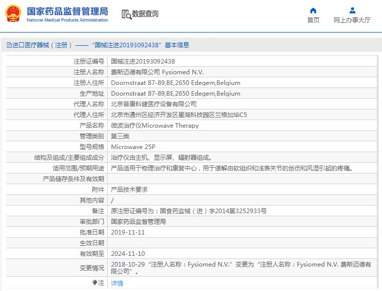The height and width of the screenshot is (291, 382).
Task: Click the 第三类 management class value
Action: pos(120,136)
